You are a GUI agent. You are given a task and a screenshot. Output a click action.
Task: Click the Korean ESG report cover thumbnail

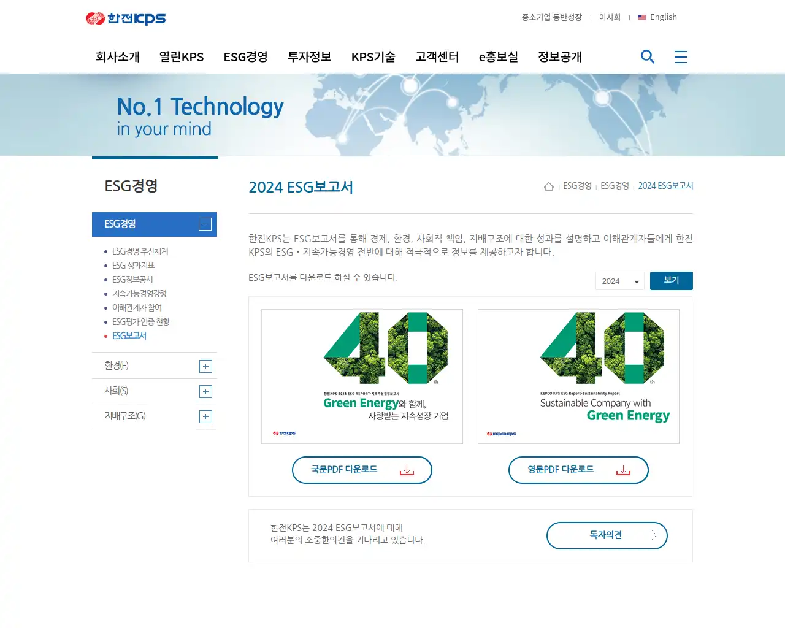[362, 376]
